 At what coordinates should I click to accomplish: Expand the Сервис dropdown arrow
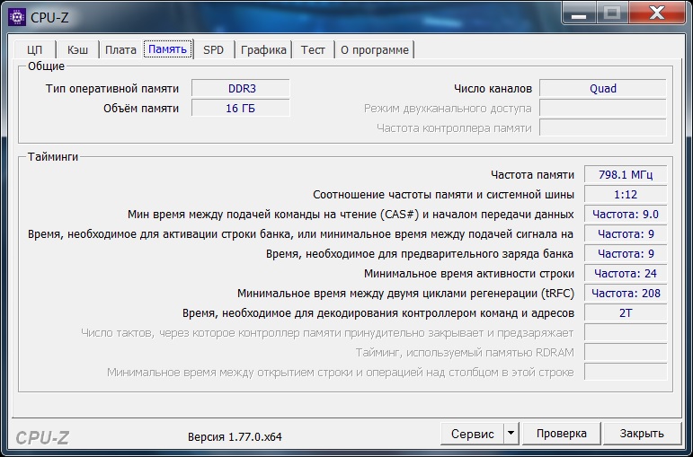tap(511, 434)
